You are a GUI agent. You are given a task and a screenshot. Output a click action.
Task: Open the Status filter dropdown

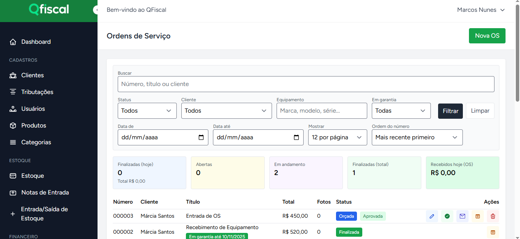point(147,111)
